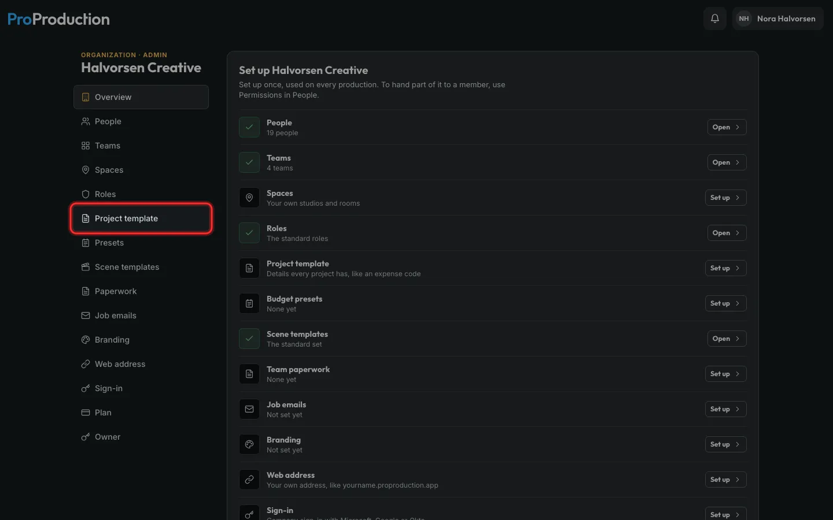The height and width of the screenshot is (520, 833).
Task: Click the checkmark icon beside People row
Action: click(x=249, y=127)
